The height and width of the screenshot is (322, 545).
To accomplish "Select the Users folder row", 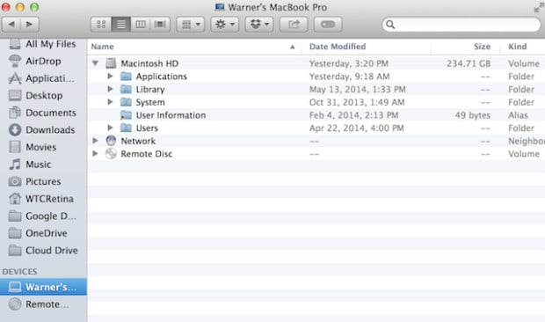I will point(316,128).
